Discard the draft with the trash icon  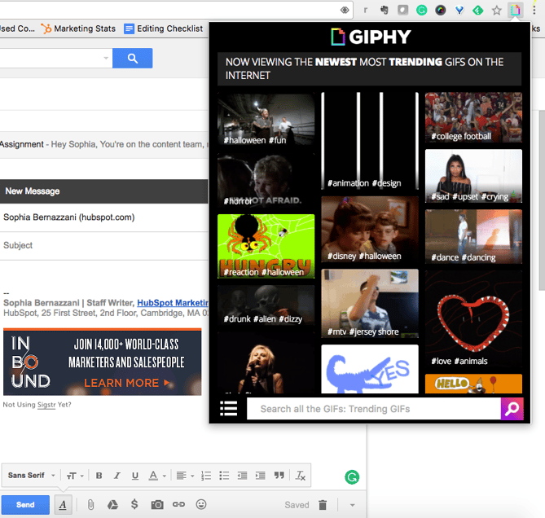coord(323,505)
